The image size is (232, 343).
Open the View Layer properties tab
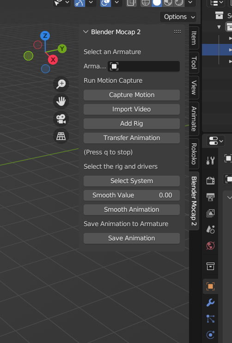click(211, 213)
